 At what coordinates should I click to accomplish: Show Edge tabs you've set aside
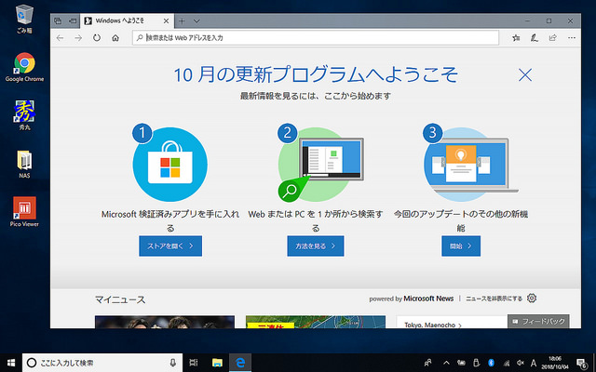pos(58,20)
